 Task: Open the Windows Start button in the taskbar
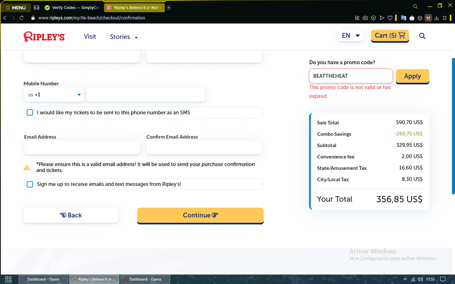tap(8, 279)
